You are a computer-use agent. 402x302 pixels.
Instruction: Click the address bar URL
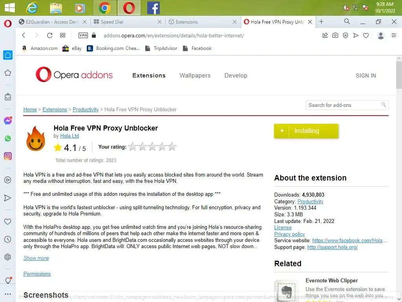click(x=174, y=35)
